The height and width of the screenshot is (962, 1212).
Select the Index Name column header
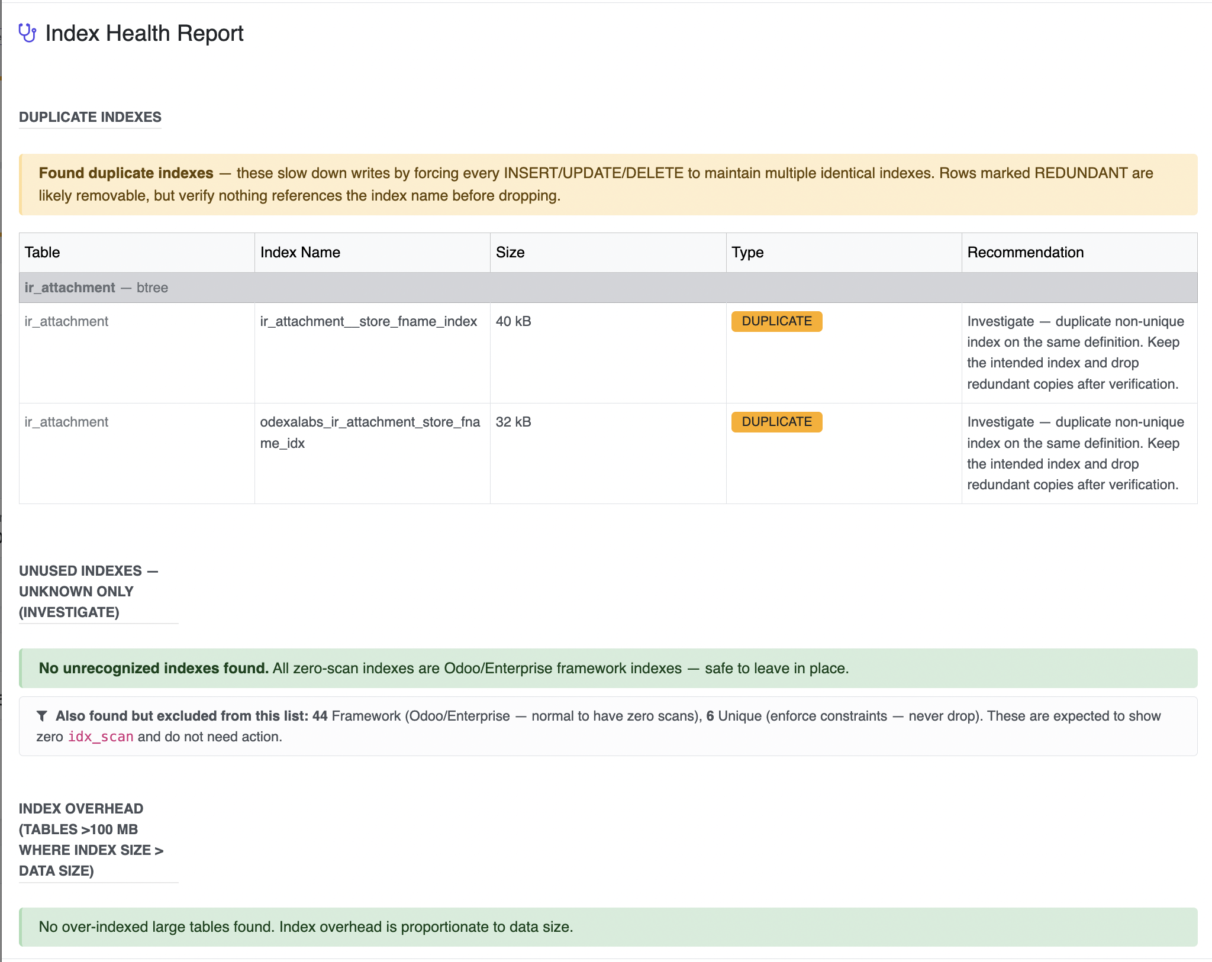pos(372,253)
